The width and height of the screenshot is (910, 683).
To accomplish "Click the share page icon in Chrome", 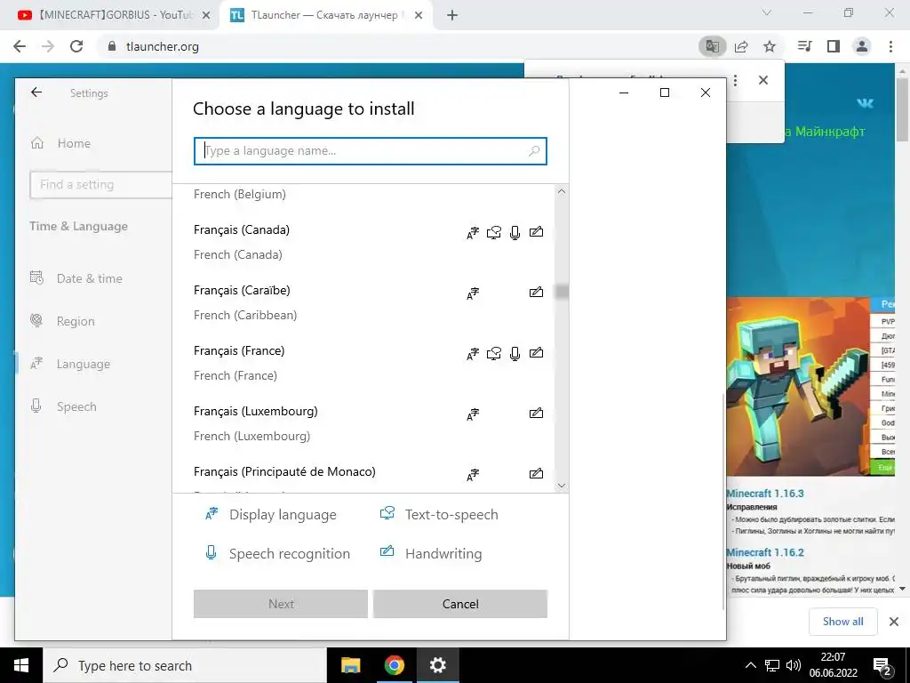I will click(x=741, y=46).
